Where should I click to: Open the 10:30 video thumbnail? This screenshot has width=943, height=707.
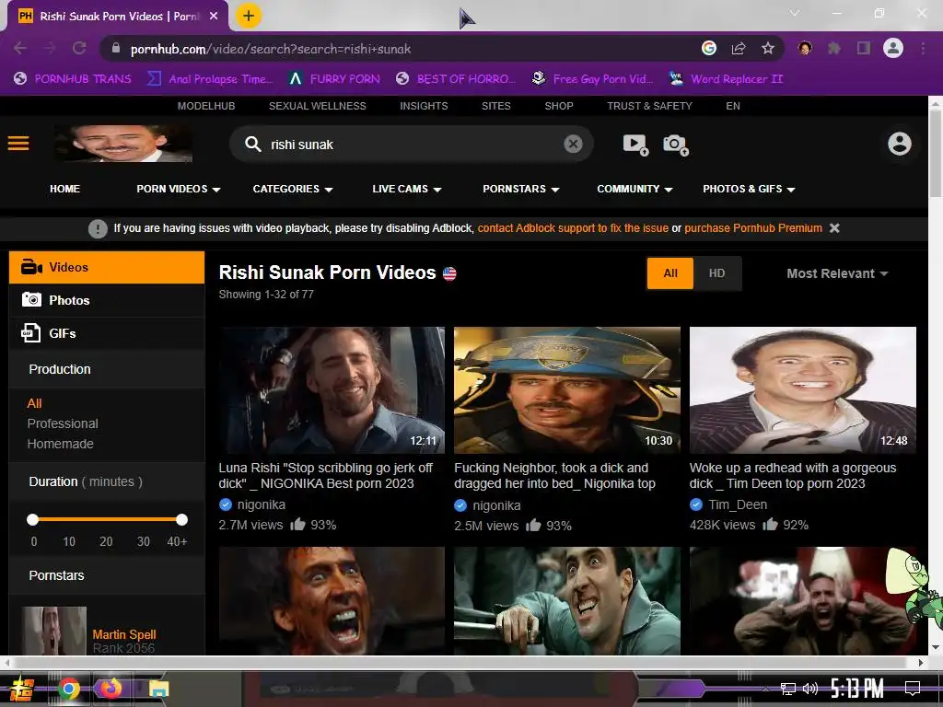(x=567, y=390)
